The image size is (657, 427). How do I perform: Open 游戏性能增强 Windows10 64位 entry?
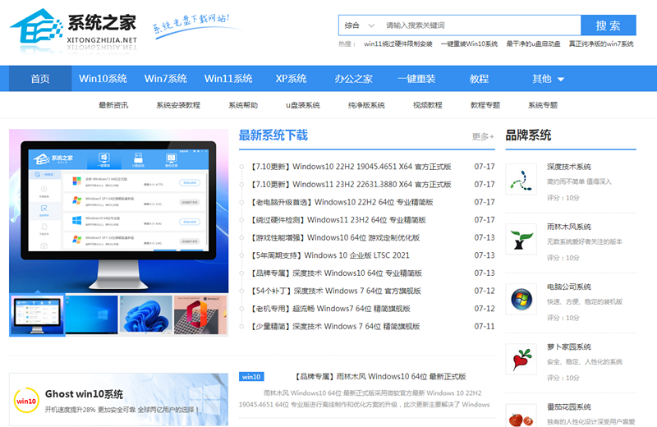tap(335, 237)
